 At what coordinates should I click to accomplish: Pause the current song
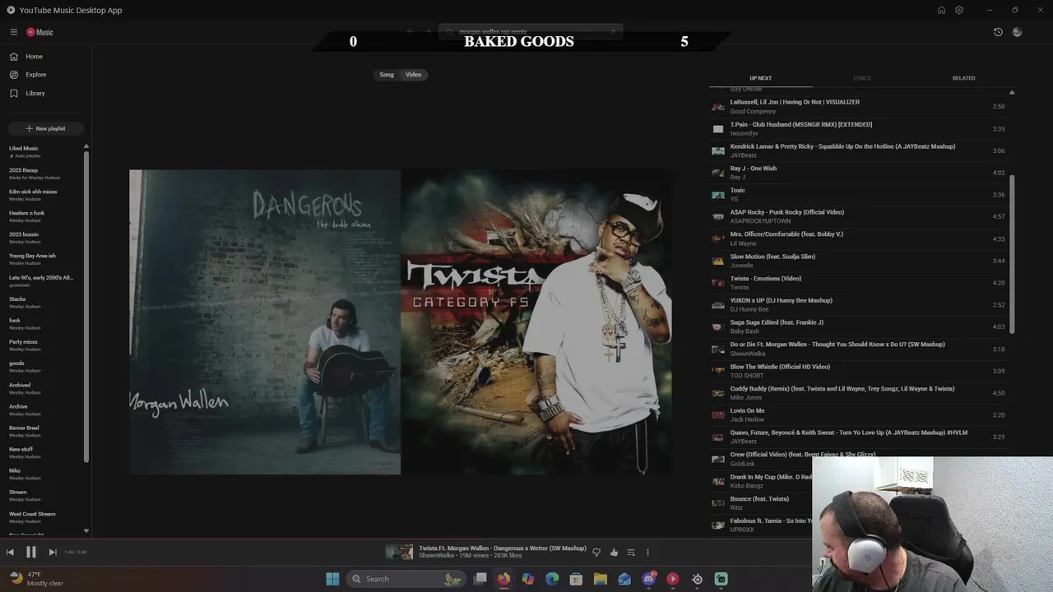click(x=30, y=553)
